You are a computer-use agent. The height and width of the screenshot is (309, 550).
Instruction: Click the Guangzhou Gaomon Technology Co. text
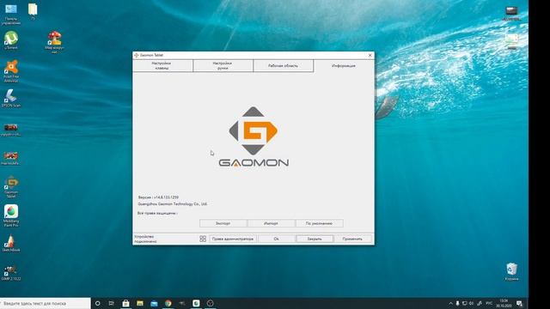(173, 204)
